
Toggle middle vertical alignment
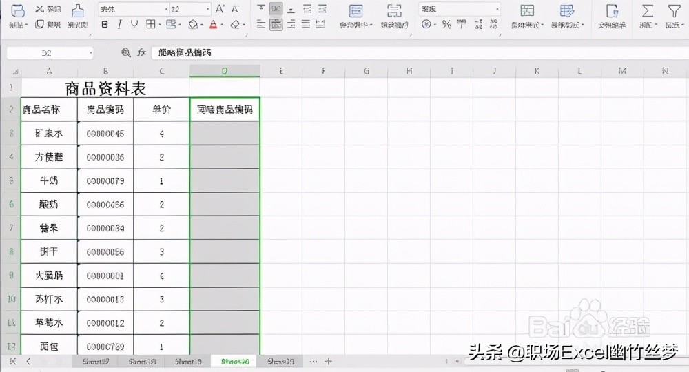tap(276, 9)
